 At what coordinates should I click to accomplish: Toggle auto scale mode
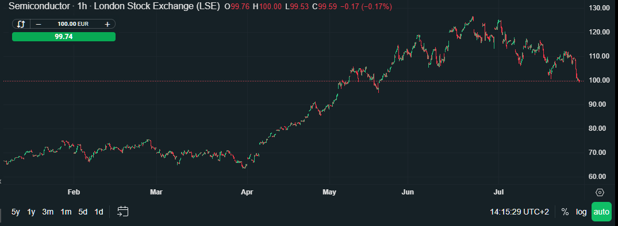(601, 212)
